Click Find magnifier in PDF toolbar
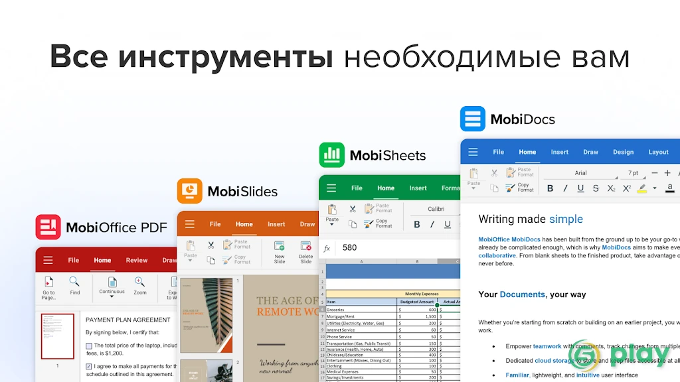 point(74,286)
